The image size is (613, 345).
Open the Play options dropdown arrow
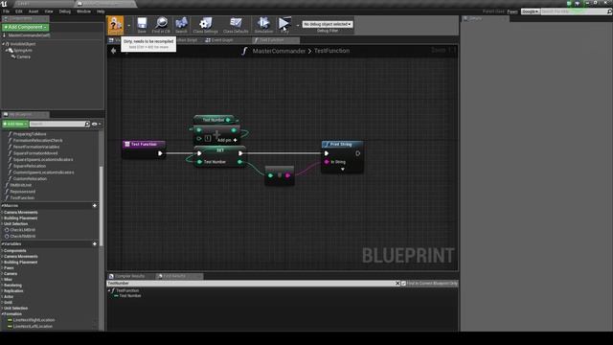298,26
